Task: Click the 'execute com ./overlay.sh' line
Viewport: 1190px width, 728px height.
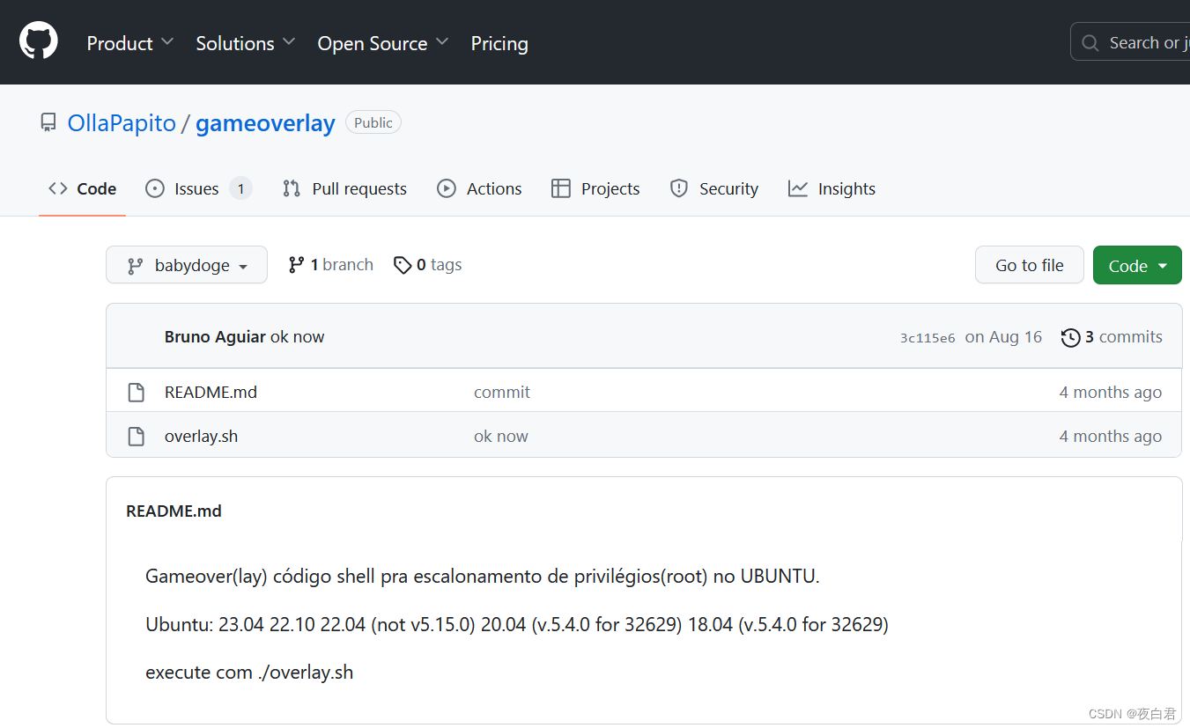Action: pyautogui.click(x=249, y=673)
